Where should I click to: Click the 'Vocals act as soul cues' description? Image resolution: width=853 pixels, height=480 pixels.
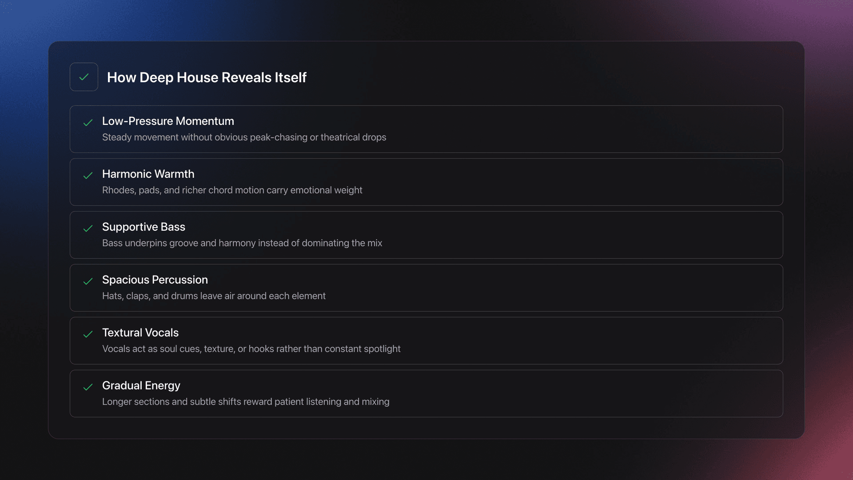251,349
